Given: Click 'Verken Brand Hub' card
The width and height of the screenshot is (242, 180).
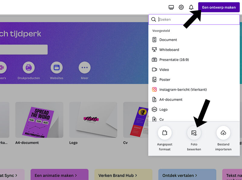Looking at the screenshot, I should point(123,175).
